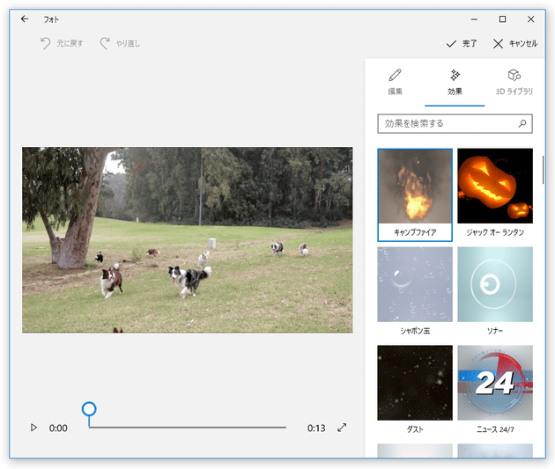Viewport: 555px width, 469px height.
Task: Click the timeline playhead handle
Action: tap(89, 409)
